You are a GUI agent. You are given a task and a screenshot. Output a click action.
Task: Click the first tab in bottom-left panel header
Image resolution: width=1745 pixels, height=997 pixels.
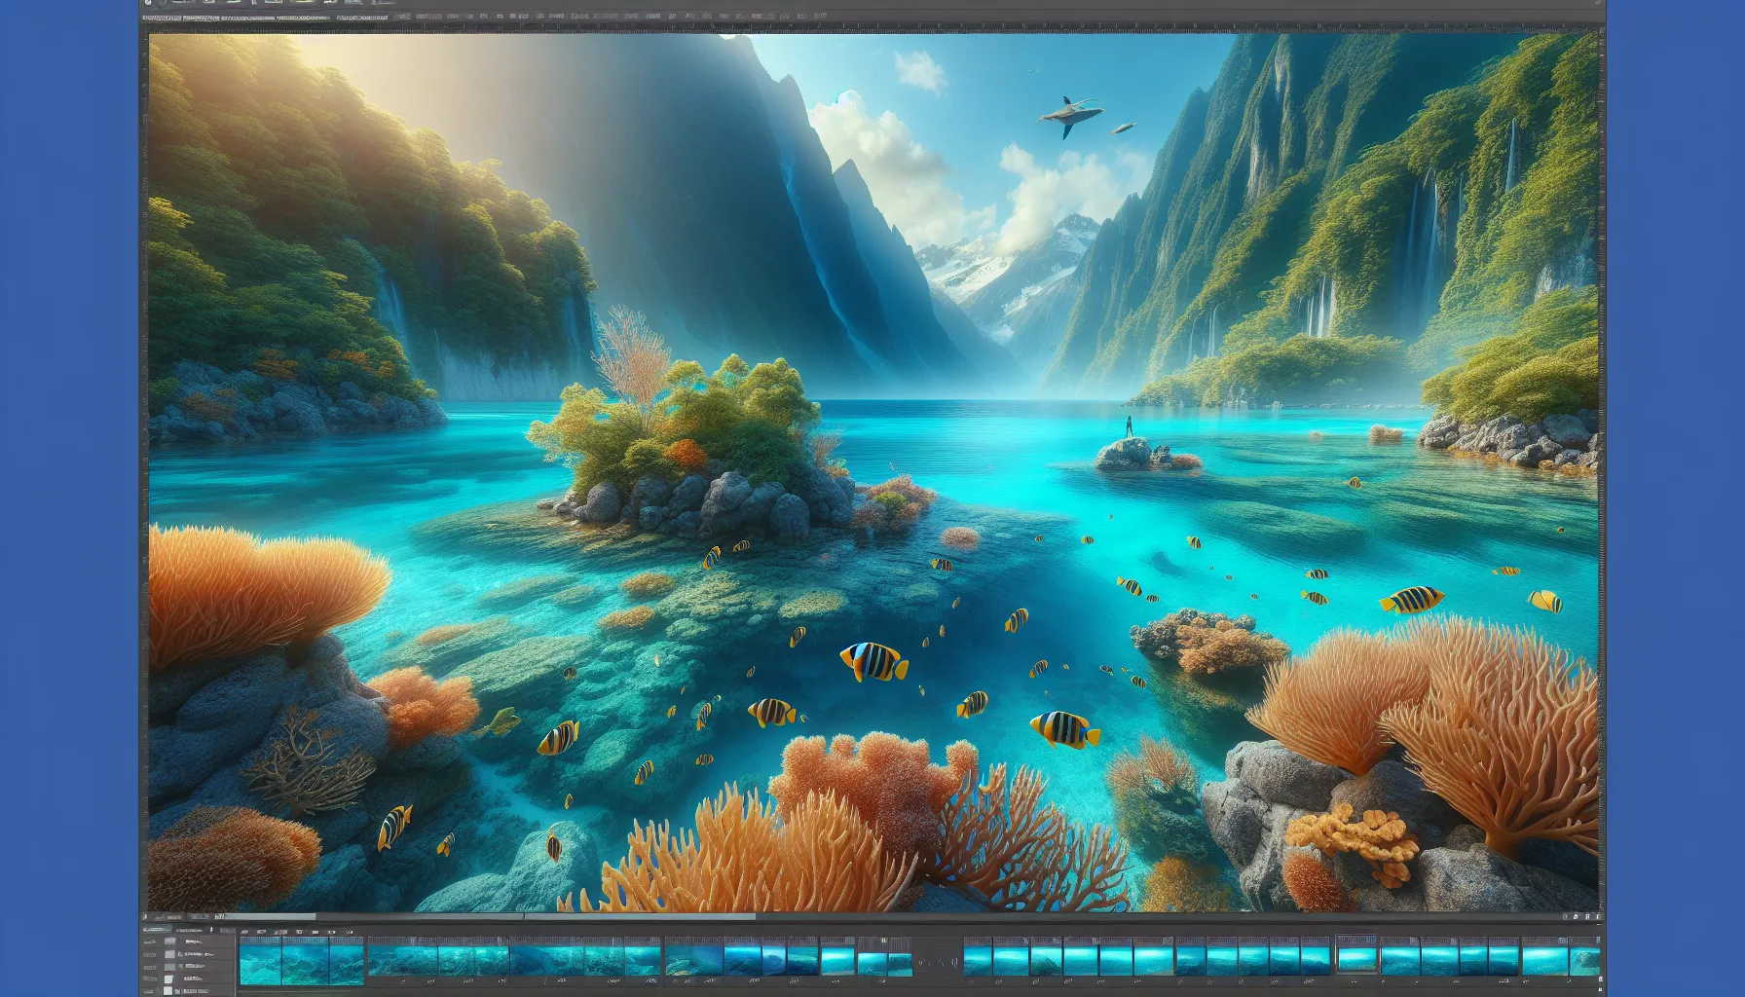[x=156, y=930]
